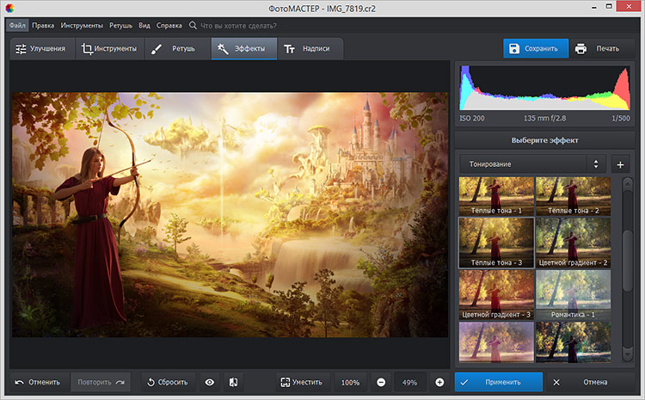645x400 pixels.
Task: Select the Романтика - 1 effect thumbnail
Action: 573,294
